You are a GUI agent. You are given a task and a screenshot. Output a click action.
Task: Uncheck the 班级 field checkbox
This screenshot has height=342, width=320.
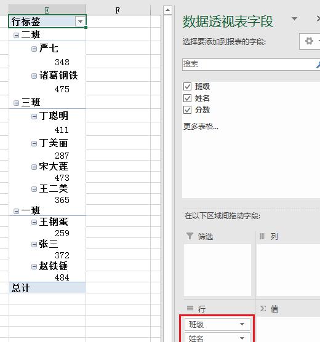click(x=187, y=87)
